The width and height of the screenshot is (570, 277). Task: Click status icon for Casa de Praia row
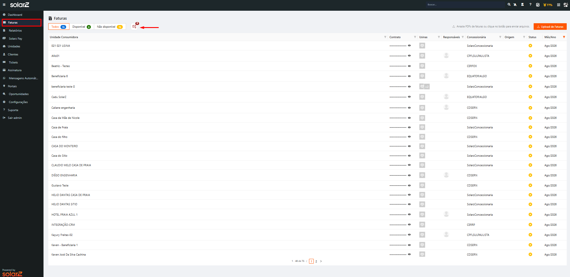(530, 127)
